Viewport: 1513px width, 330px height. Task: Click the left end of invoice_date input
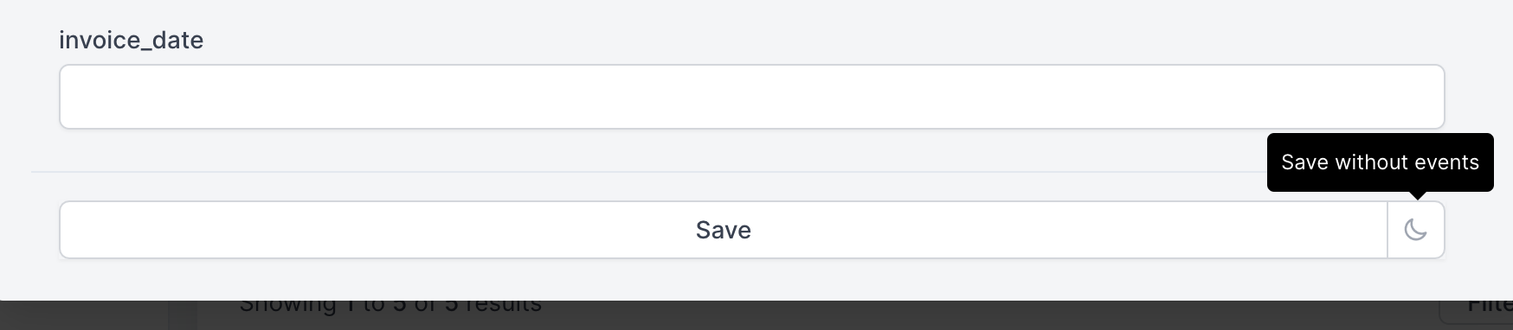(x=78, y=97)
